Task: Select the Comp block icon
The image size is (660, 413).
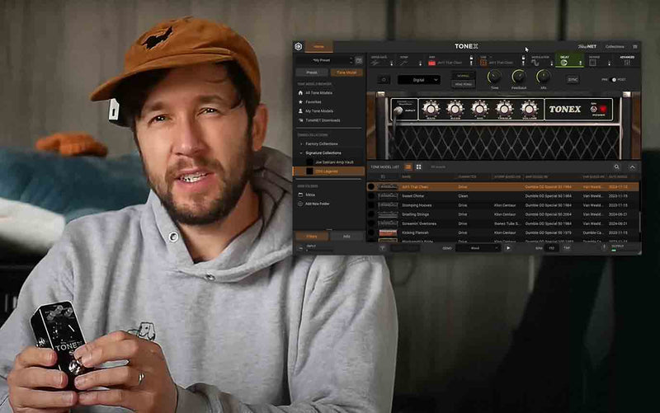Action: coord(403,63)
